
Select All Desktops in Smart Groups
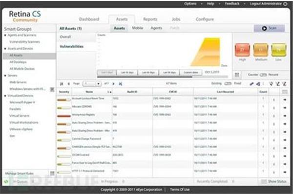tap(18, 62)
